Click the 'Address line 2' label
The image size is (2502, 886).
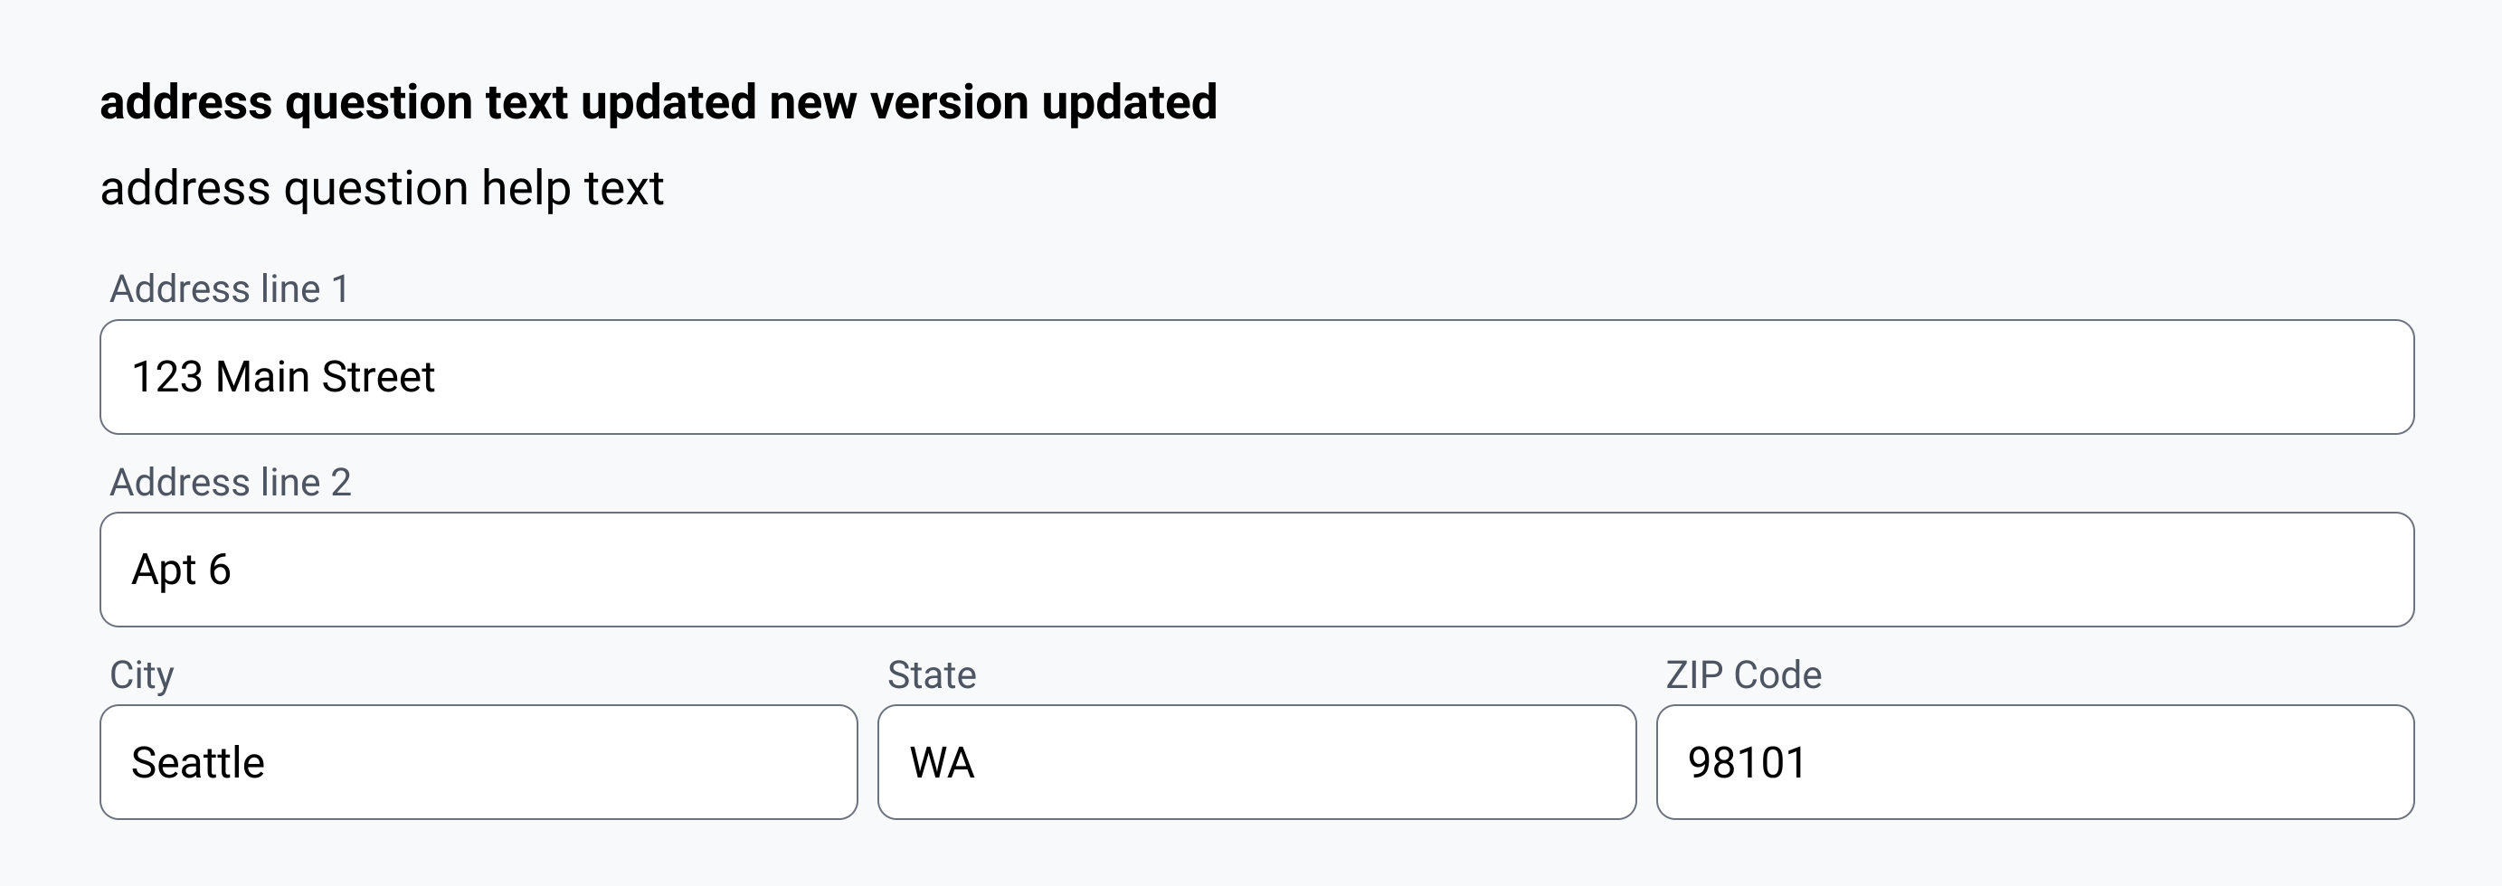(x=233, y=479)
